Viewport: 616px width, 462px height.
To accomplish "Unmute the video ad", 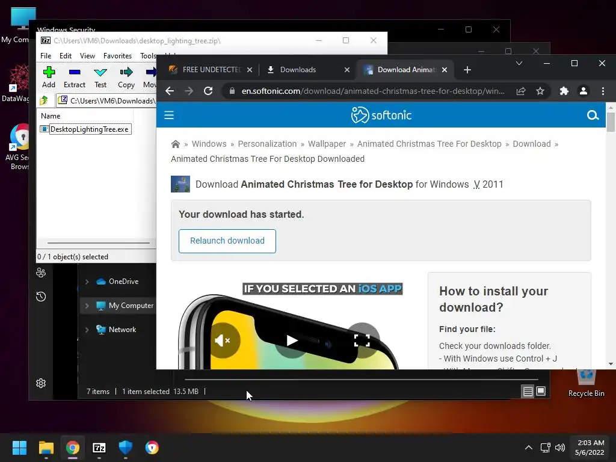I will click(223, 340).
